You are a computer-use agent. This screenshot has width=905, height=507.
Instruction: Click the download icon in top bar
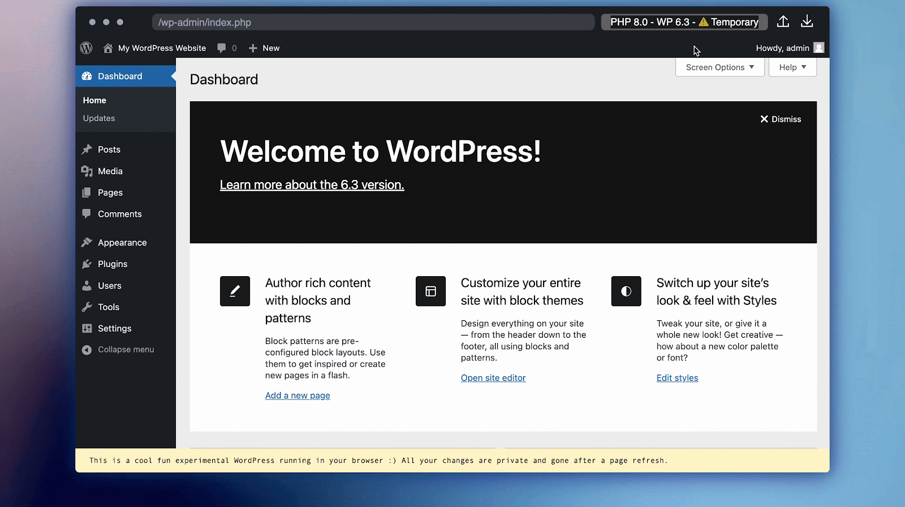tap(807, 22)
